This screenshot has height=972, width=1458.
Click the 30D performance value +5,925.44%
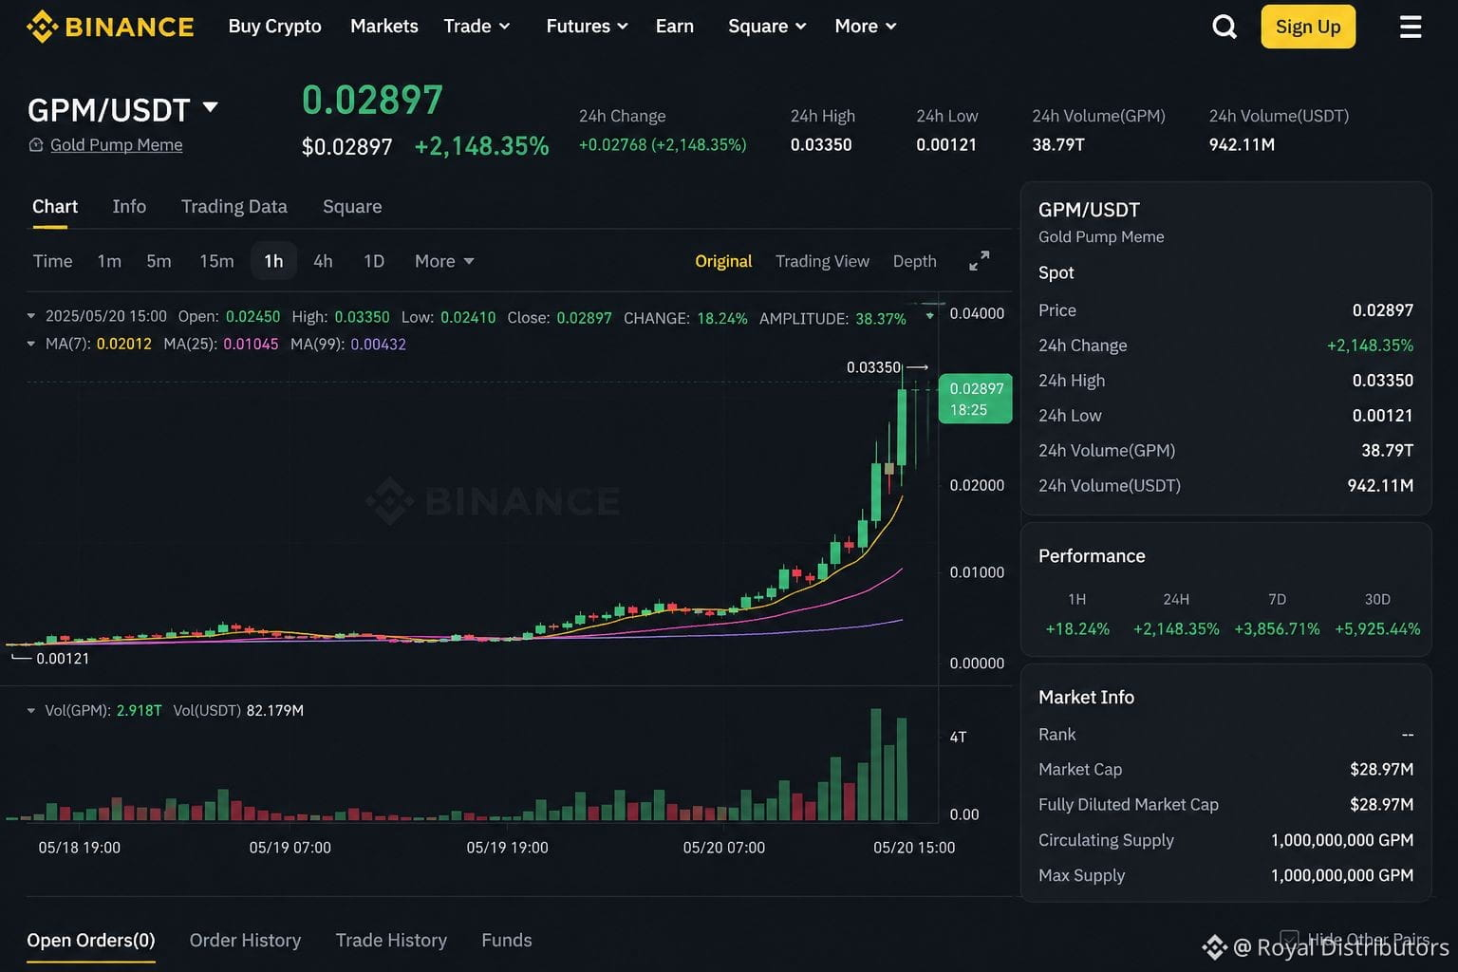coord(1377,629)
